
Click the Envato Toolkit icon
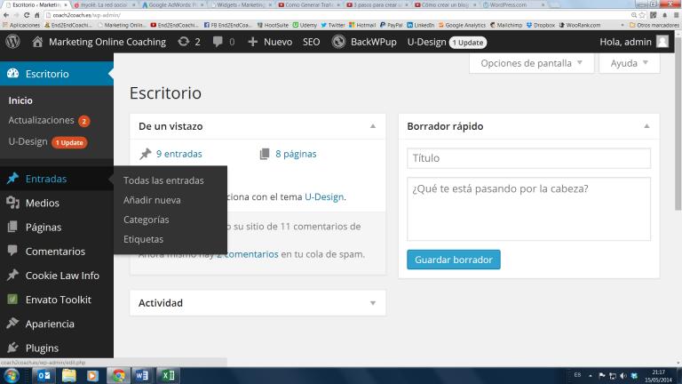coord(12,300)
